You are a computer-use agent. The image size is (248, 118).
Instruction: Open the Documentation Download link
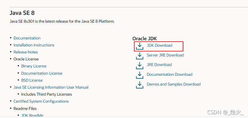(x=169, y=74)
